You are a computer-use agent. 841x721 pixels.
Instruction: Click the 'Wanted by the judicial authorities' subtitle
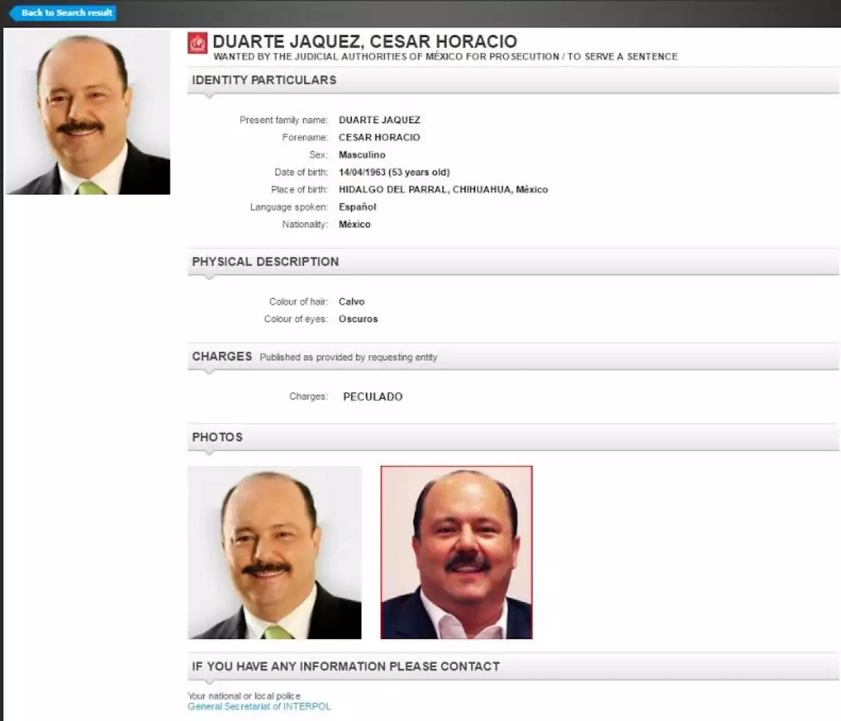pyautogui.click(x=445, y=57)
